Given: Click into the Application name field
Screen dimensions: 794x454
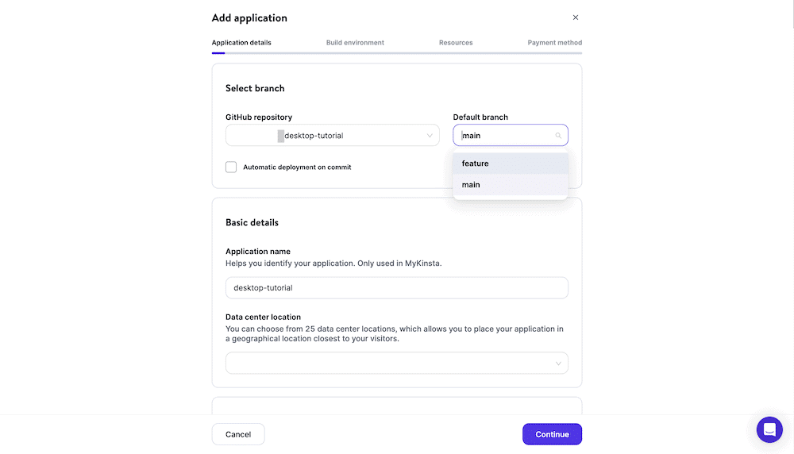Looking at the screenshot, I should [x=396, y=288].
